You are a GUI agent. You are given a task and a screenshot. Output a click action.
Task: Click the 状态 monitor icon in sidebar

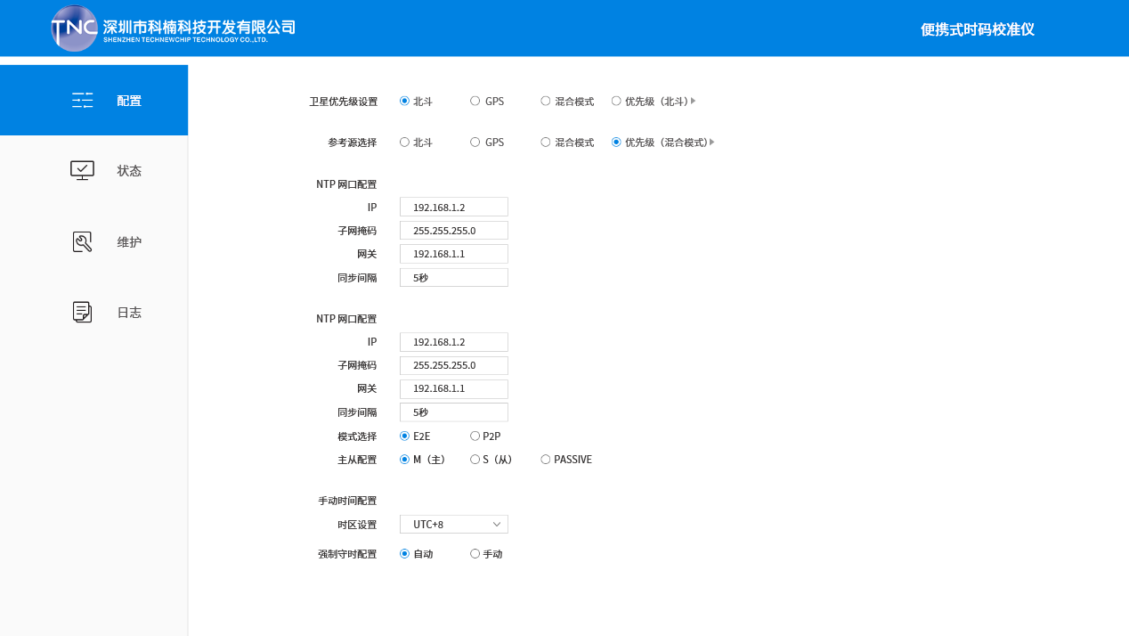[82, 170]
